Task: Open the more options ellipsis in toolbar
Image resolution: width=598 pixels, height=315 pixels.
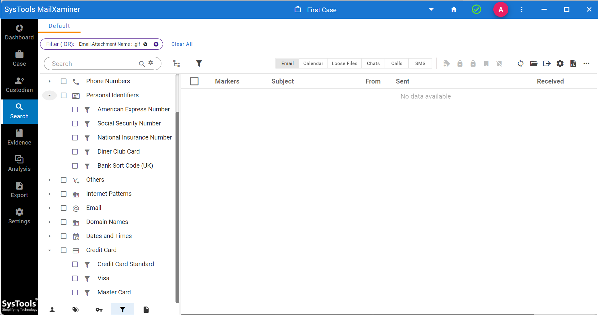Action: point(586,64)
